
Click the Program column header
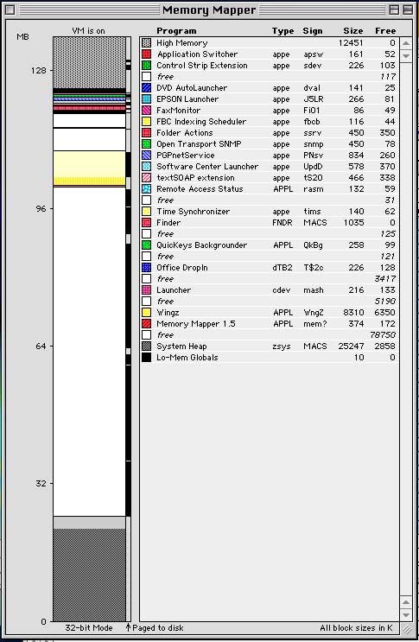[176, 31]
